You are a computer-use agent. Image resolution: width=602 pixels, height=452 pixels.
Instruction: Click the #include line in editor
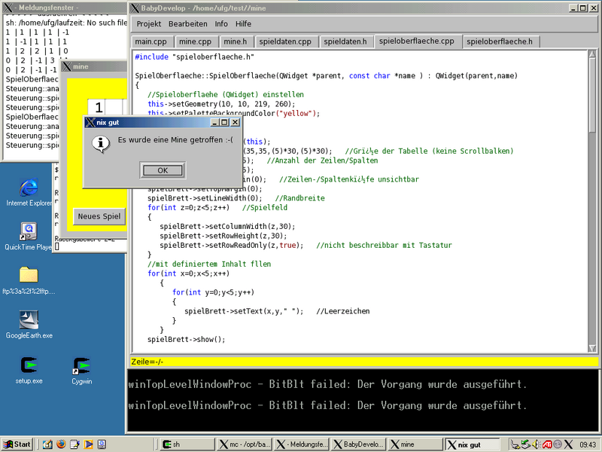pos(194,57)
